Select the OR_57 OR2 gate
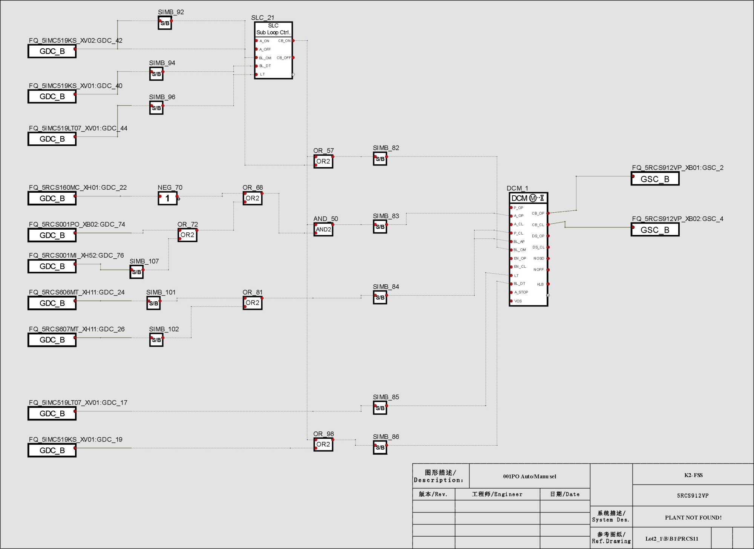 click(323, 161)
